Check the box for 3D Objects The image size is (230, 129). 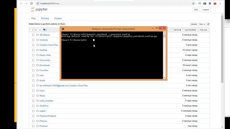[x=33, y=35]
